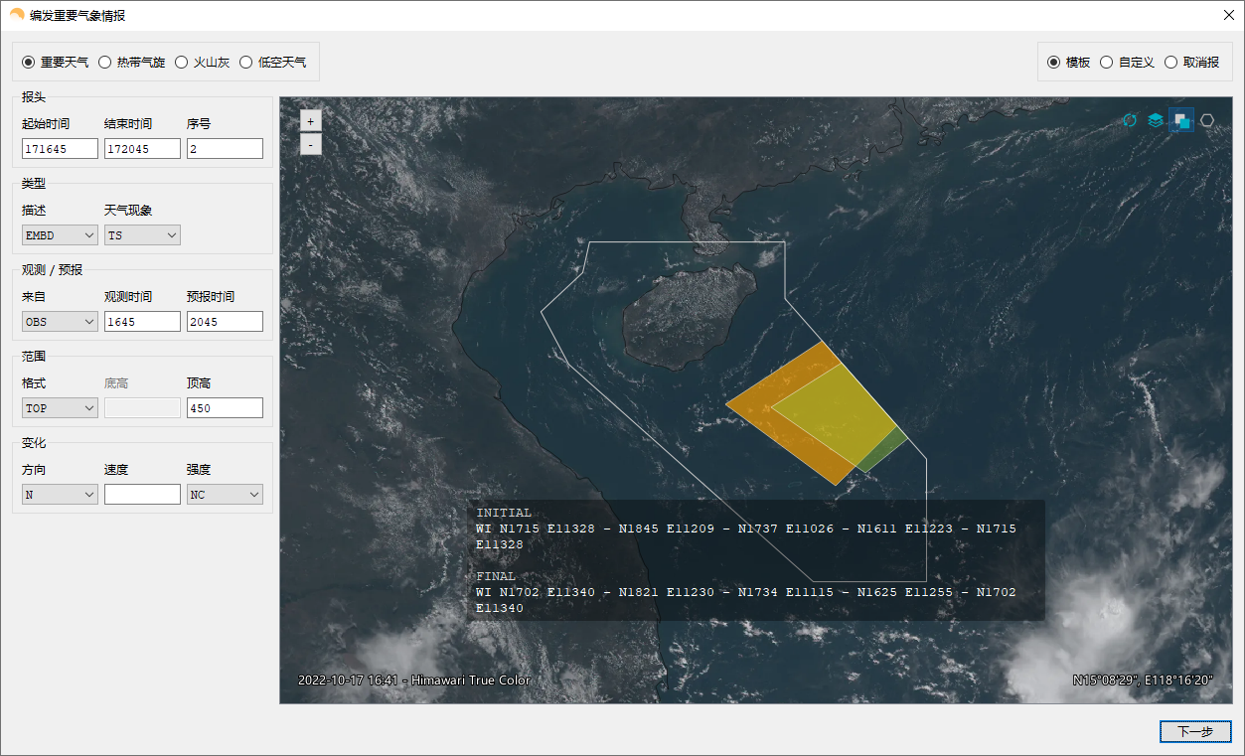Zoom in the map with plus button
Screen dimensions: 1245x756
pyautogui.click(x=310, y=120)
